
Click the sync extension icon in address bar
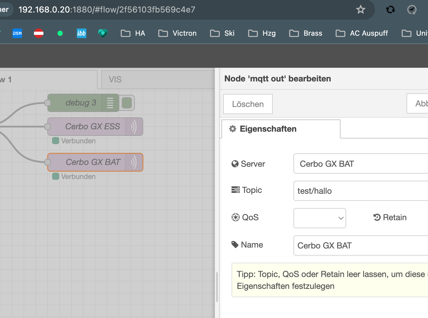390,10
